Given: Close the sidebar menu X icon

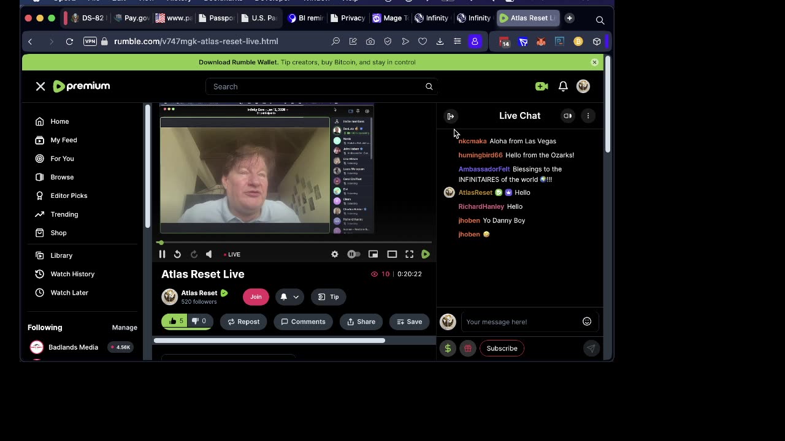Looking at the screenshot, I should coord(40,86).
